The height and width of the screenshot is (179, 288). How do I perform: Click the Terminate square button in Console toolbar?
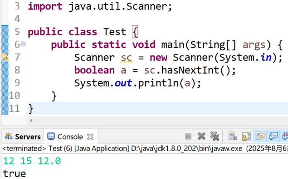pyautogui.click(x=188, y=136)
